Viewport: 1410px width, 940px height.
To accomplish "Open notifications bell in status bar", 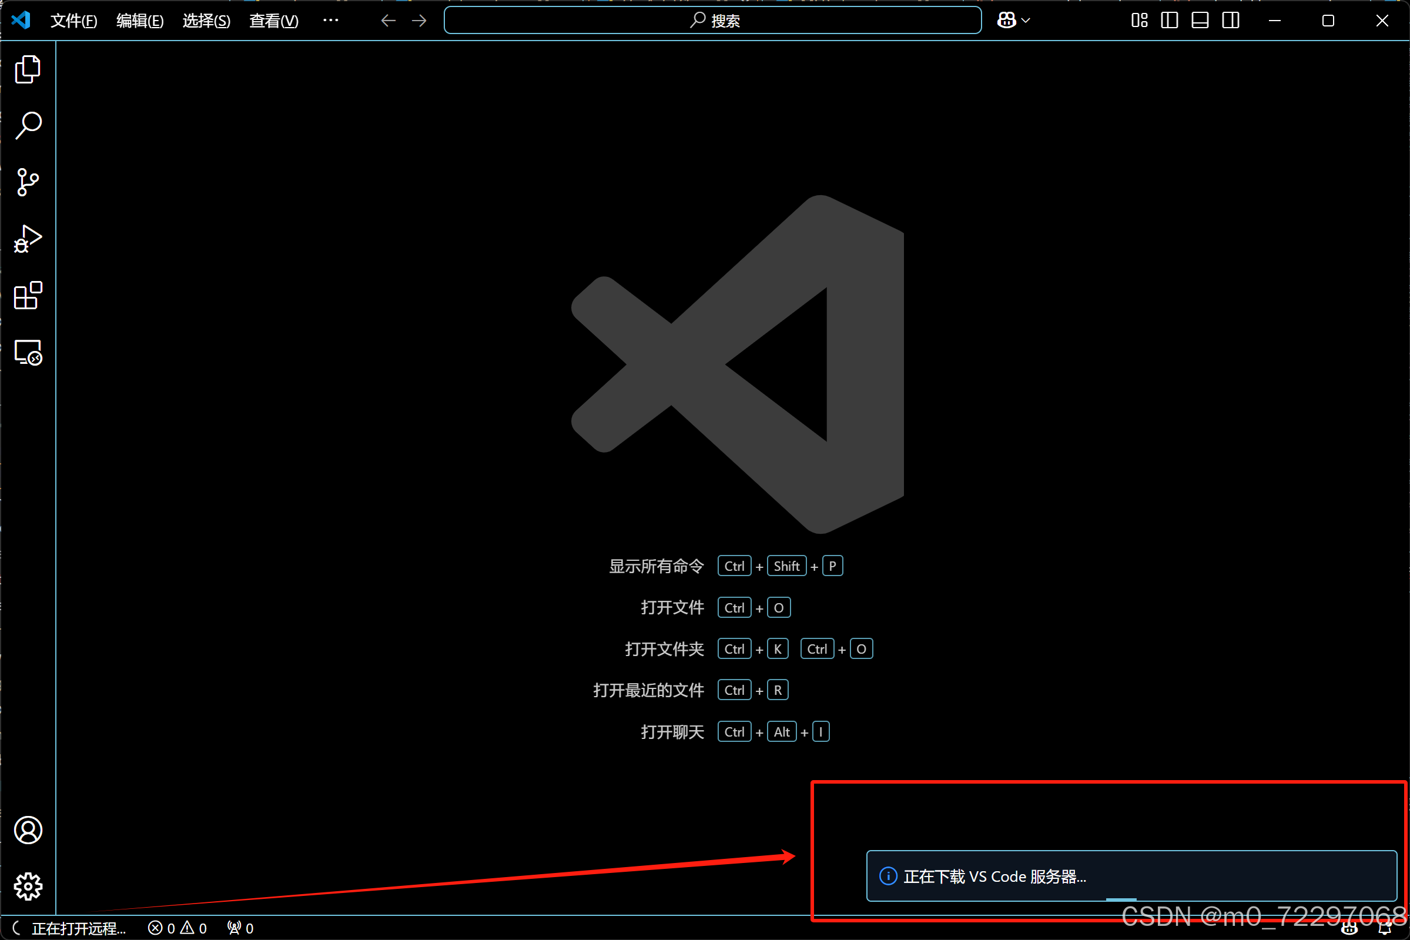I will (1385, 930).
